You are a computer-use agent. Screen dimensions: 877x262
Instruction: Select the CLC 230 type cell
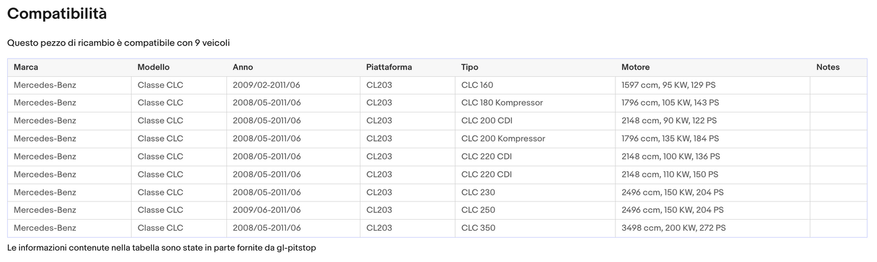click(478, 192)
